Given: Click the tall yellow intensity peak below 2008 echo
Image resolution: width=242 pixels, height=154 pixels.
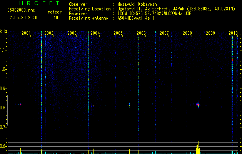Looking at the screenshot, I should 198,147.
